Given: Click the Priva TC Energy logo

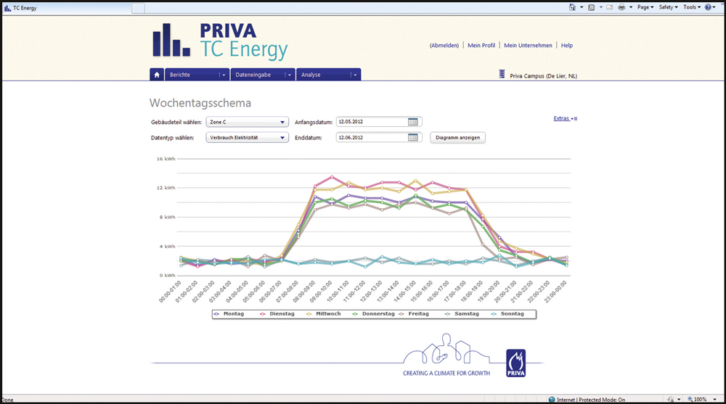Looking at the screenshot, I should click(221, 41).
